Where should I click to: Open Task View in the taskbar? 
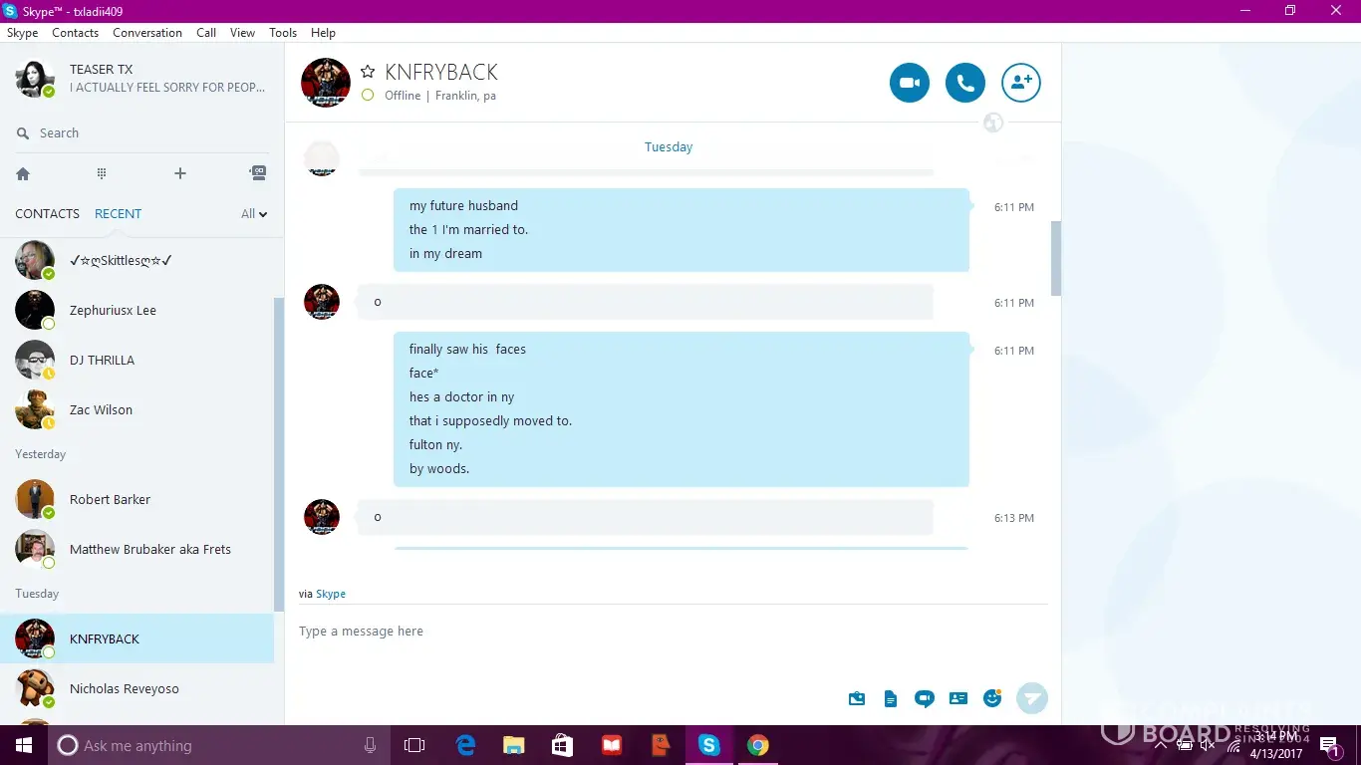click(x=414, y=745)
